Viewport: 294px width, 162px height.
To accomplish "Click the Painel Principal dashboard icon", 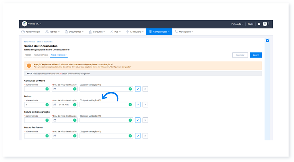I will point(23,32).
